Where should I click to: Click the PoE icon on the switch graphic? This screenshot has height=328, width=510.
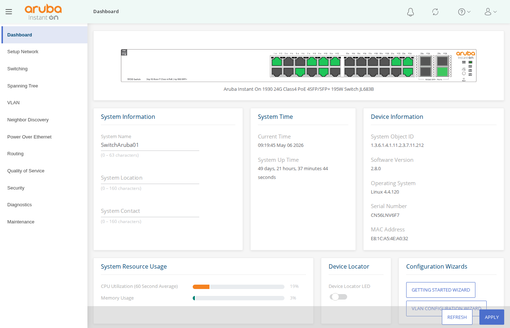coord(124,53)
